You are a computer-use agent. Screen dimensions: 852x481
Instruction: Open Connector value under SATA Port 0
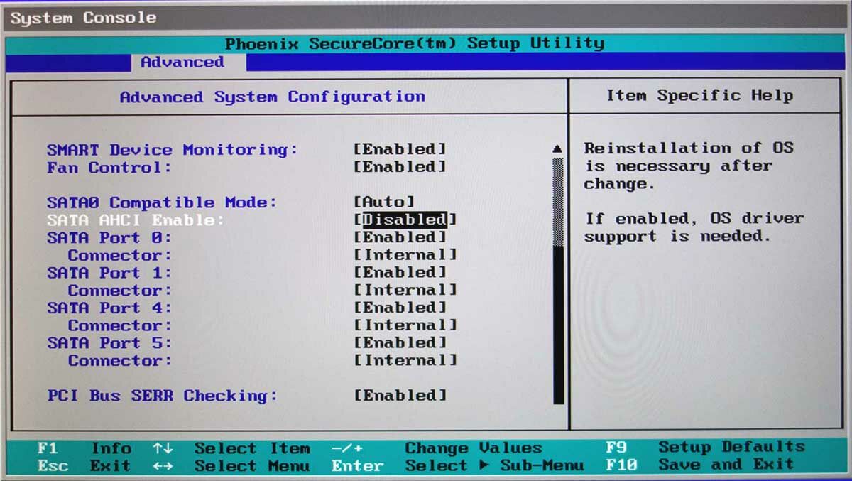tap(405, 255)
